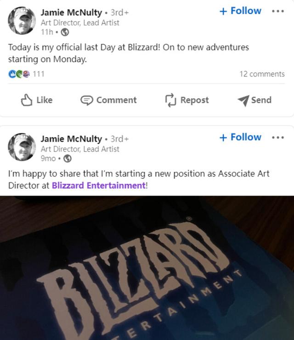Follow Jamie McNulty from the 9mo post
Viewport: 294px width, 340px height.
[x=240, y=137]
